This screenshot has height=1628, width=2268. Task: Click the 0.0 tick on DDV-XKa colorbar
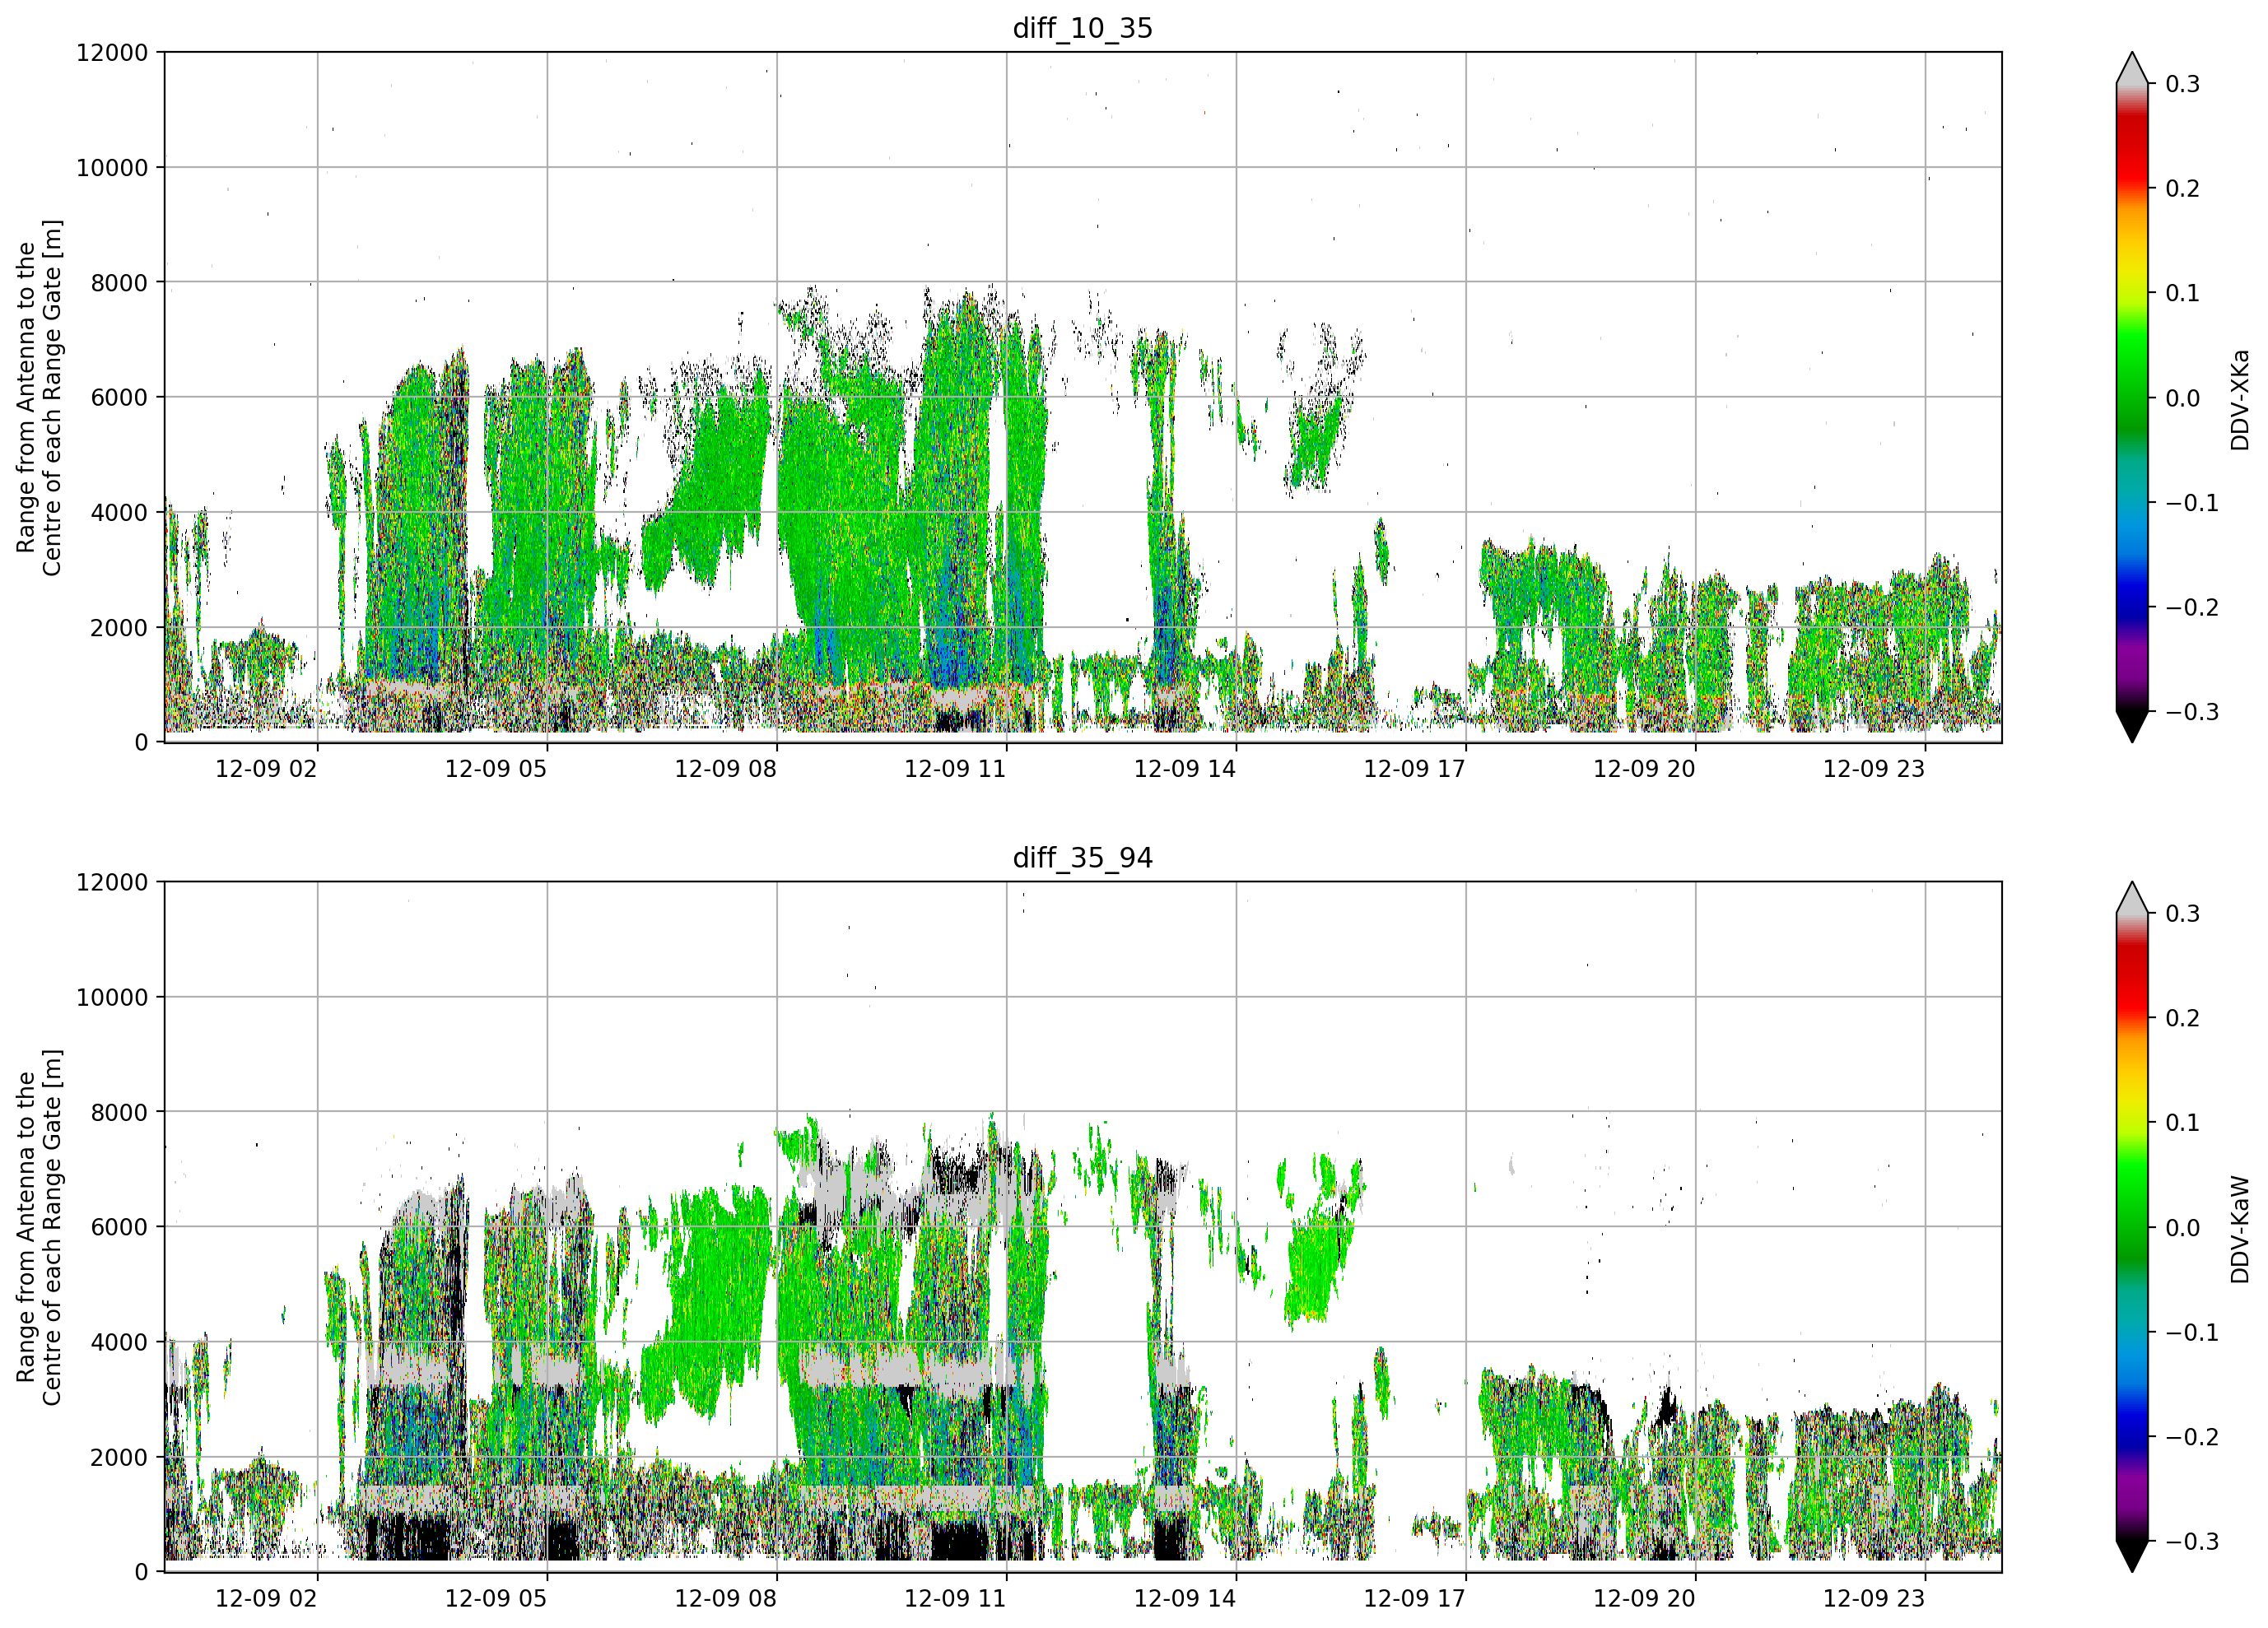click(x=2182, y=398)
